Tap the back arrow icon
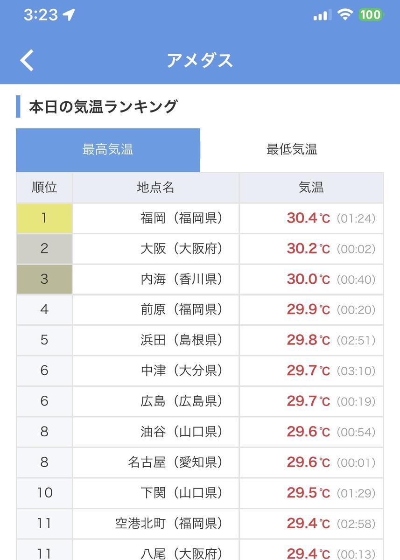 pos(27,60)
